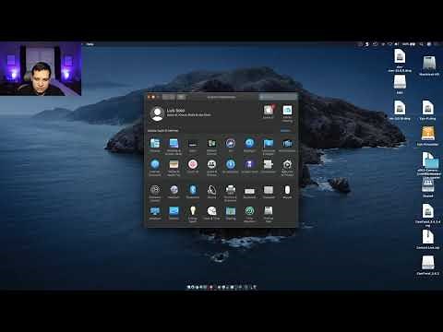The image size is (443, 332).
Task: Open the Sharing preference pane
Action: coord(231,213)
